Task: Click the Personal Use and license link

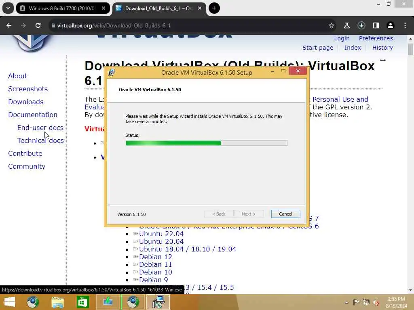Action: (340, 99)
